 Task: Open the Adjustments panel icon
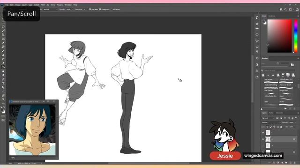click(257, 64)
